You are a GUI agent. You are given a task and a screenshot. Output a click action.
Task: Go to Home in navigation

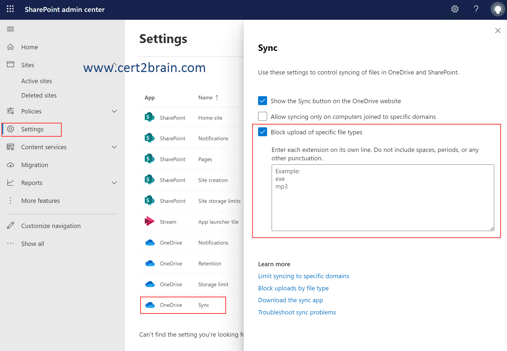[x=30, y=47]
